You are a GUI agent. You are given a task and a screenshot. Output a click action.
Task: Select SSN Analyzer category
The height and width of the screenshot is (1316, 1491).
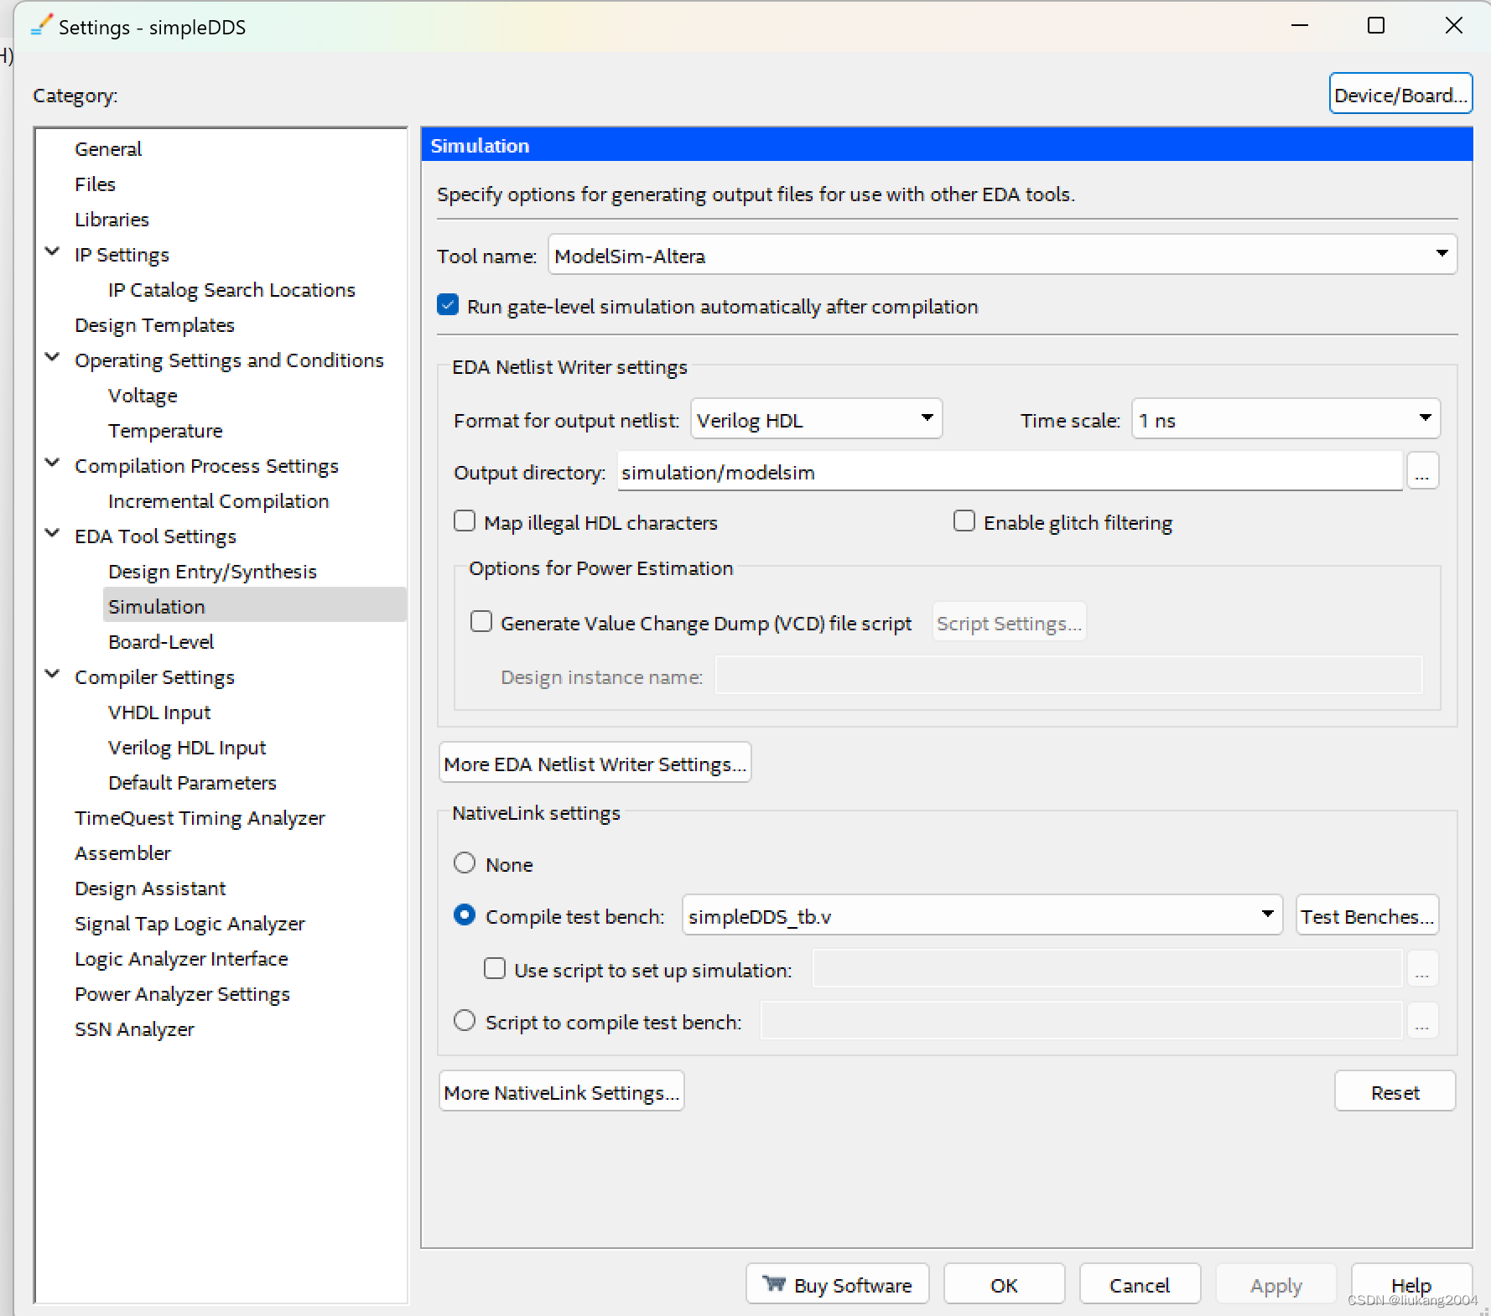pyautogui.click(x=134, y=1029)
